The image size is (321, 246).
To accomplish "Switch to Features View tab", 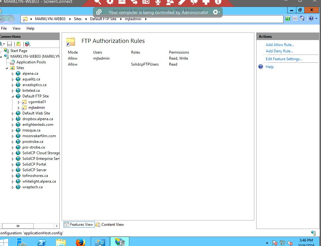I will 79,225.
